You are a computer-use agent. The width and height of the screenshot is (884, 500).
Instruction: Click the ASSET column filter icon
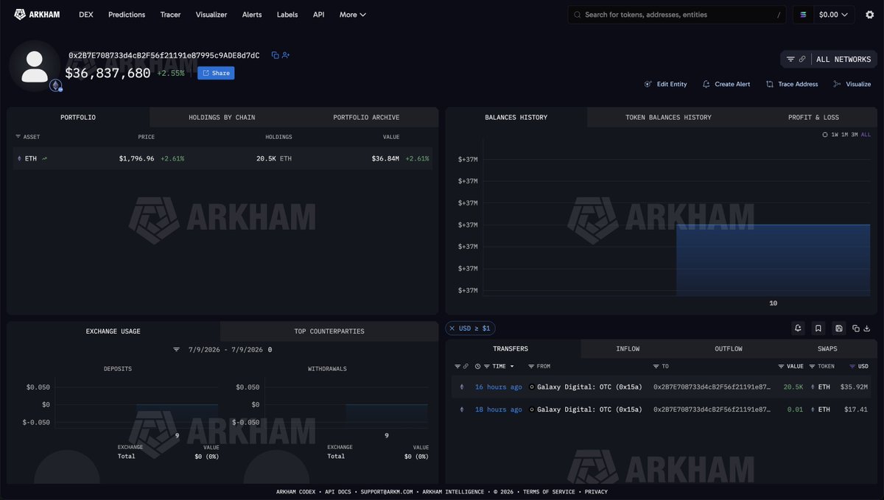pyautogui.click(x=18, y=137)
